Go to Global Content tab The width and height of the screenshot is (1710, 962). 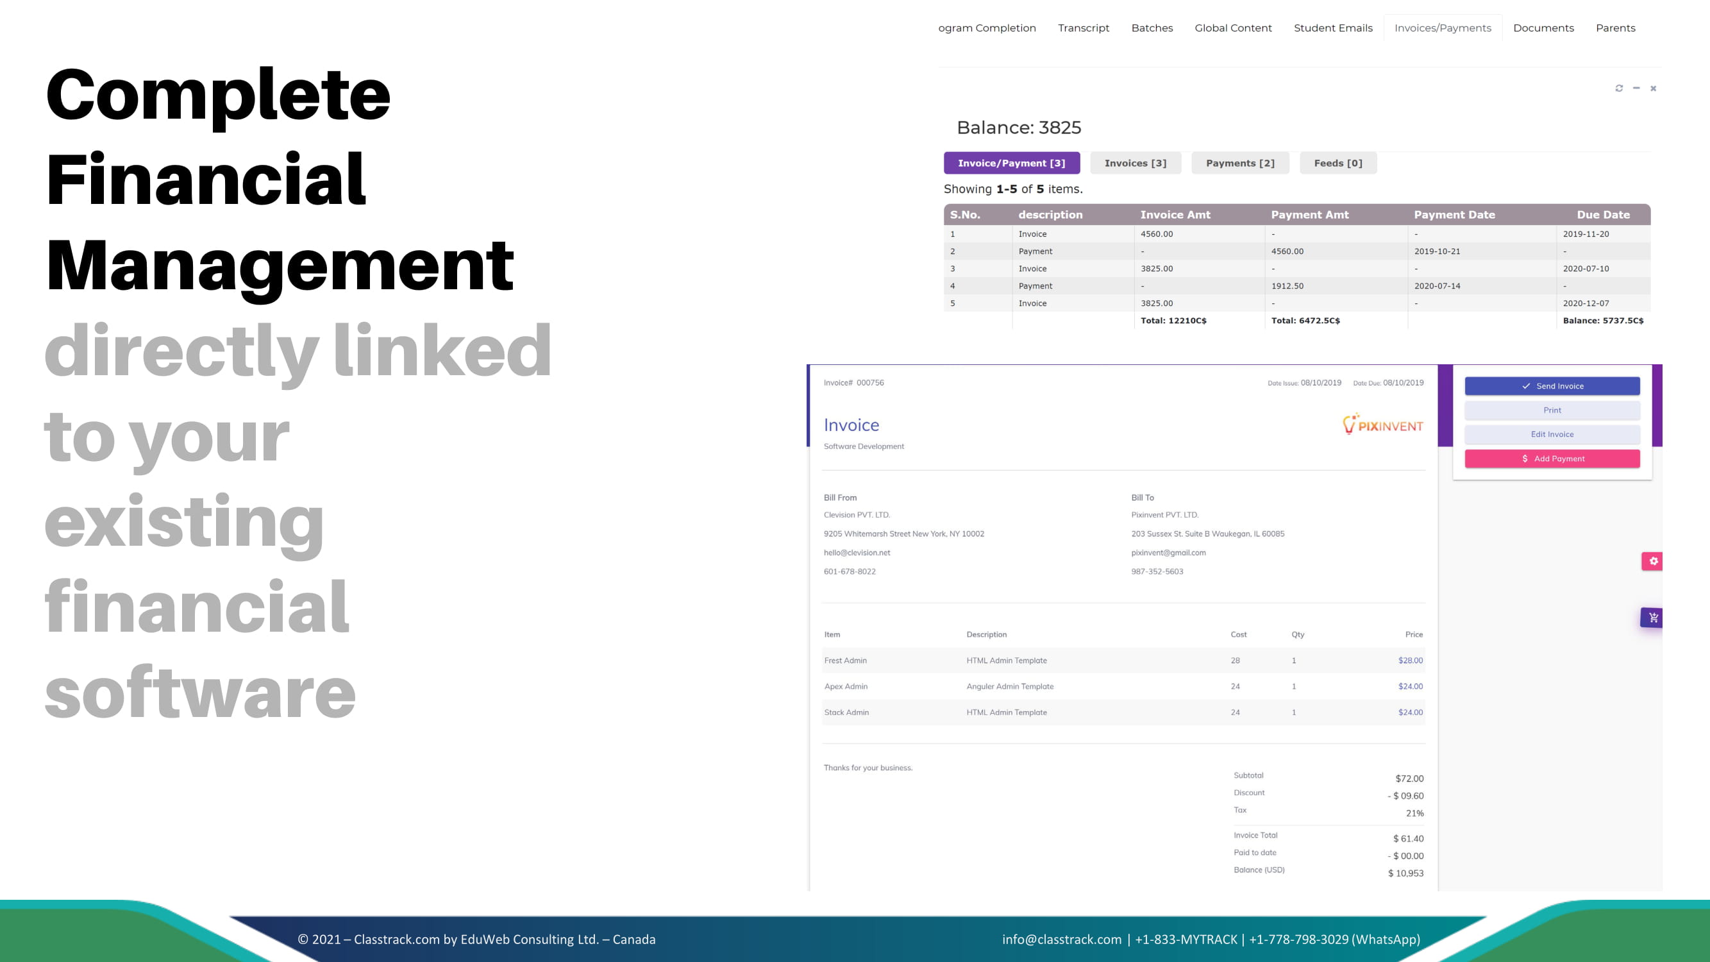1233,28
